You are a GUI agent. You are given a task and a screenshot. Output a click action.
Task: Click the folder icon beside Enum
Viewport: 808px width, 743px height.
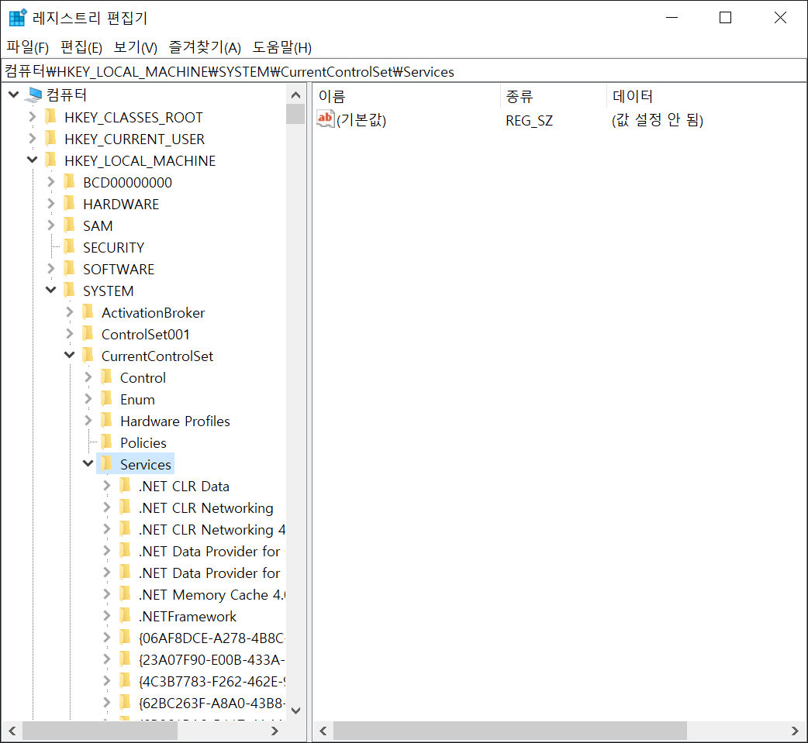click(x=107, y=398)
